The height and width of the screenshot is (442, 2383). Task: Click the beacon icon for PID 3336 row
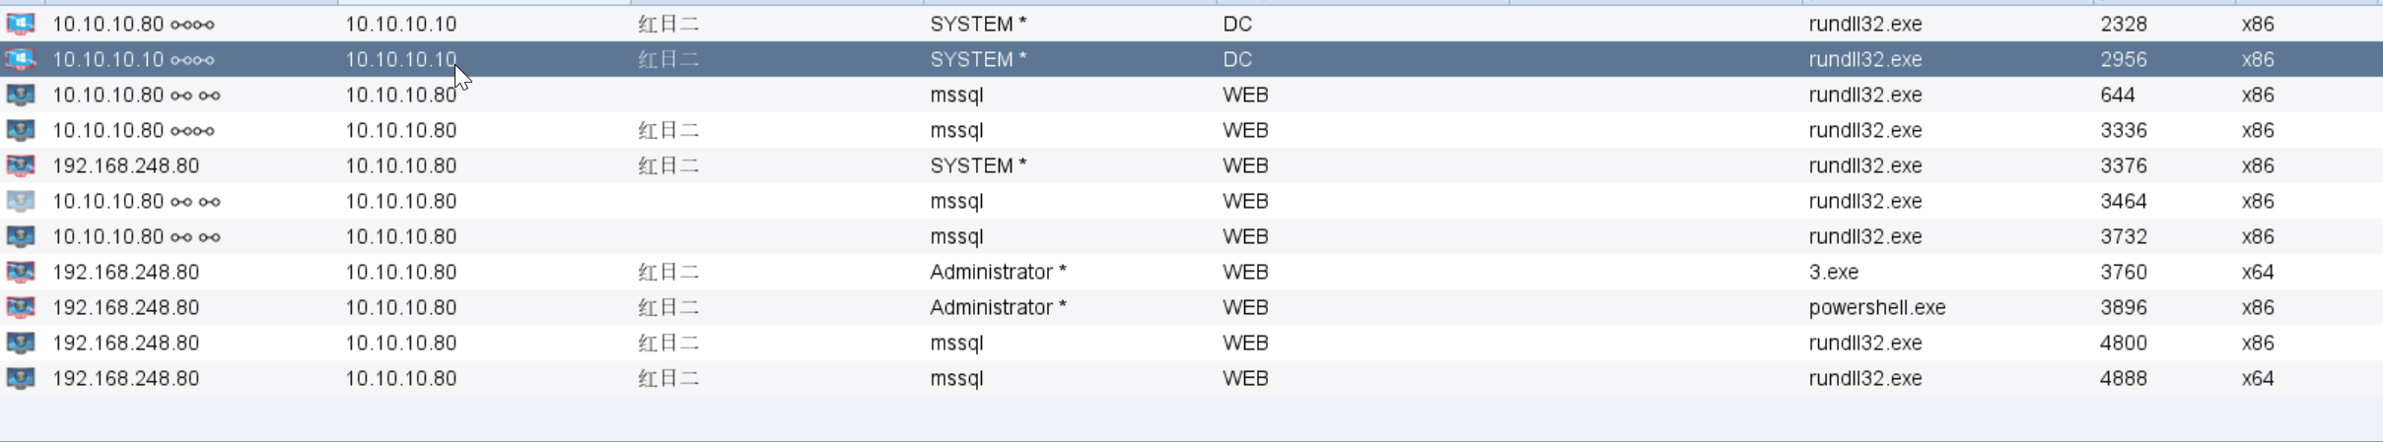point(20,130)
